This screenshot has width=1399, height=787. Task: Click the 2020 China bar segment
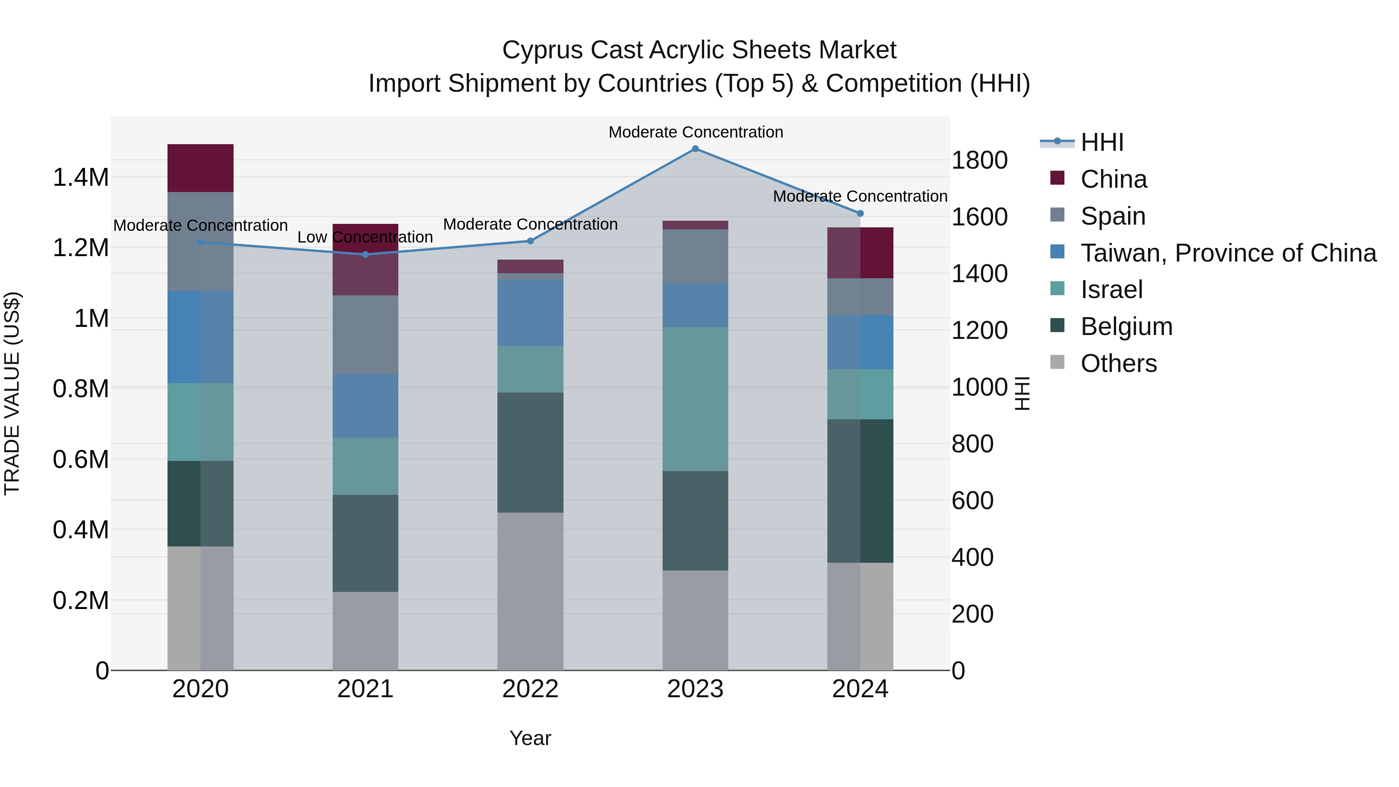tap(201, 168)
